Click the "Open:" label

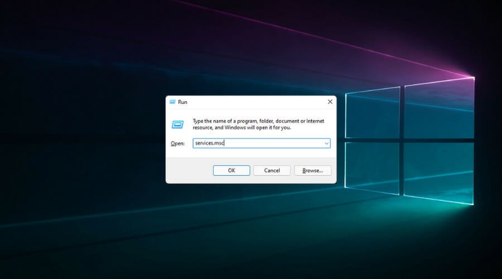click(178, 143)
